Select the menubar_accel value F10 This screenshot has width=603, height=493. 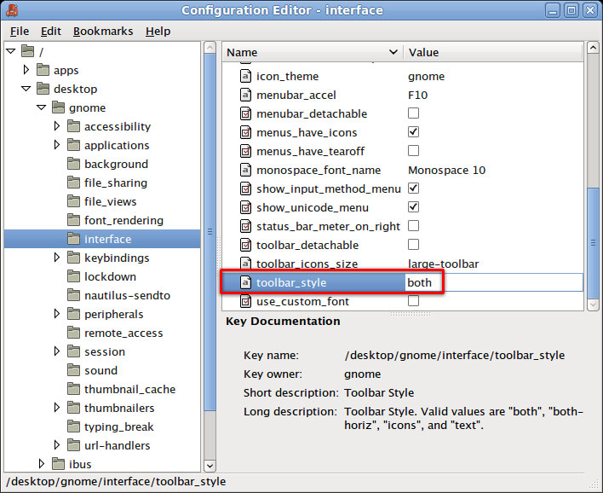[417, 95]
